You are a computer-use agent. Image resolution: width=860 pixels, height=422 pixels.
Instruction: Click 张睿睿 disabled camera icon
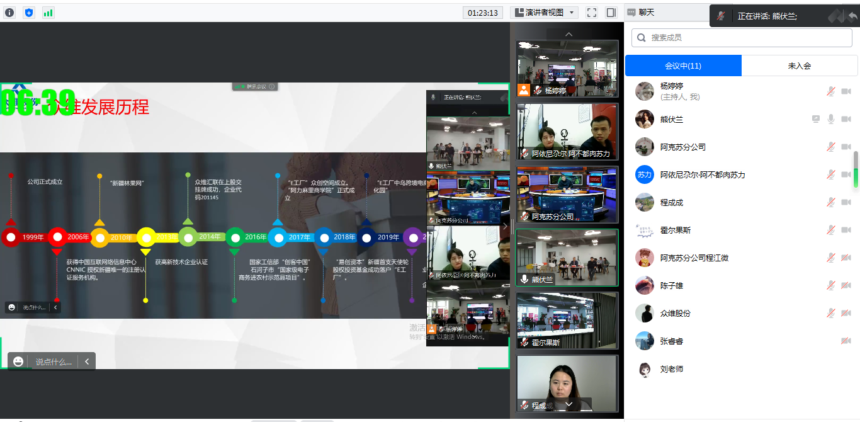pos(846,341)
